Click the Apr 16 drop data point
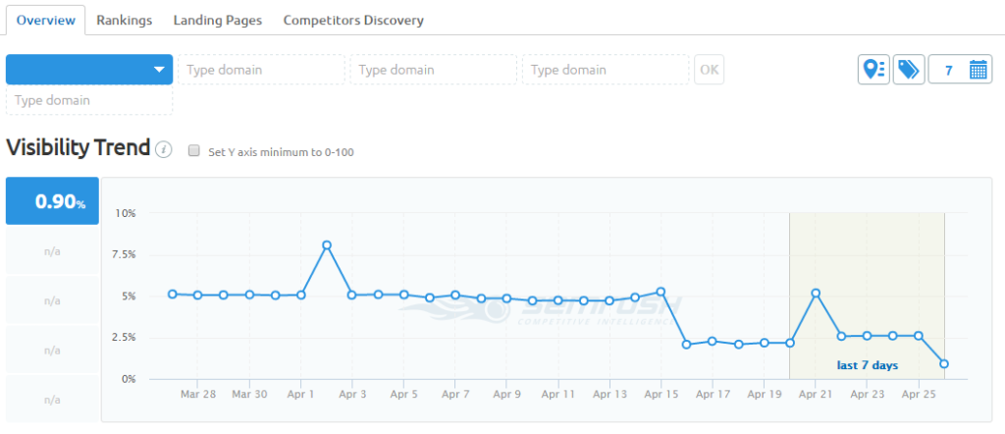 click(x=686, y=345)
